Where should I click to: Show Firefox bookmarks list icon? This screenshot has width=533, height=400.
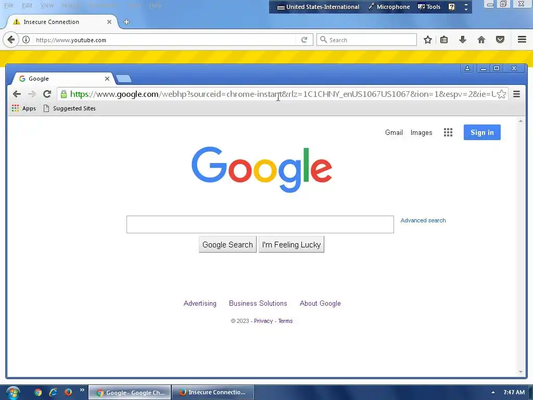click(444, 40)
